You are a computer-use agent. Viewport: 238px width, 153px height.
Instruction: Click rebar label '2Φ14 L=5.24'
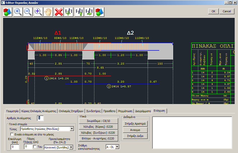(59, 79)
